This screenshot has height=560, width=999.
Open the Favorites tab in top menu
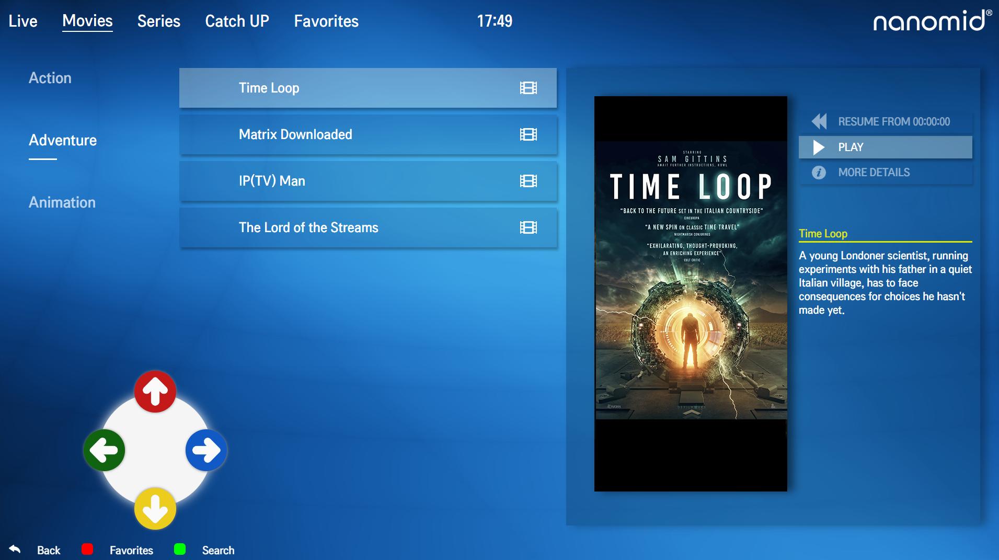pos(326,21)
